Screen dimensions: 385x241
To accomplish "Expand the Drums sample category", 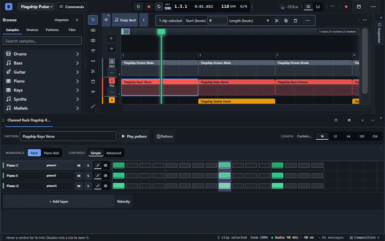I will click(42, 54).
